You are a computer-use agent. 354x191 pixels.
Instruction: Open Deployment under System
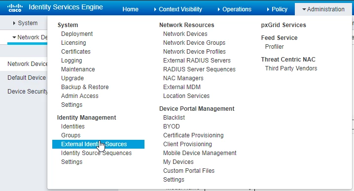pos(77,34)
